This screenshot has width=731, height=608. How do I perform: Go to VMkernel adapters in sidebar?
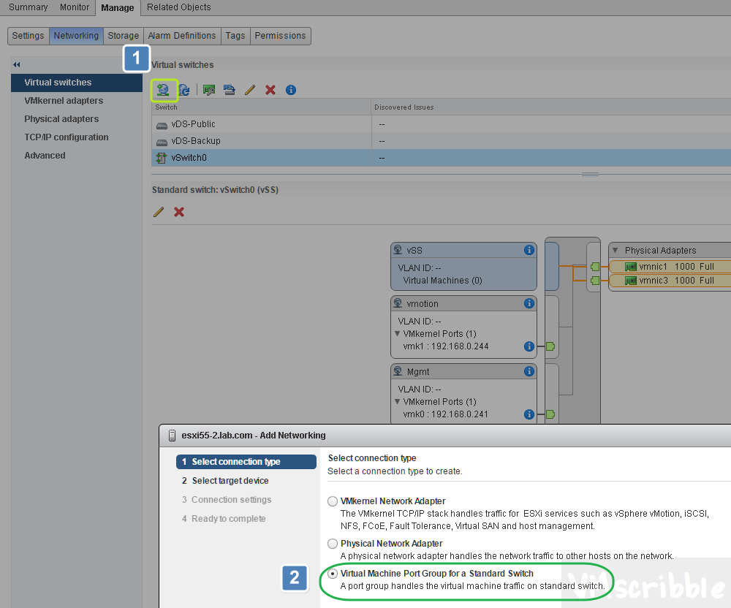pyautogui.click(x=64, y=101)
